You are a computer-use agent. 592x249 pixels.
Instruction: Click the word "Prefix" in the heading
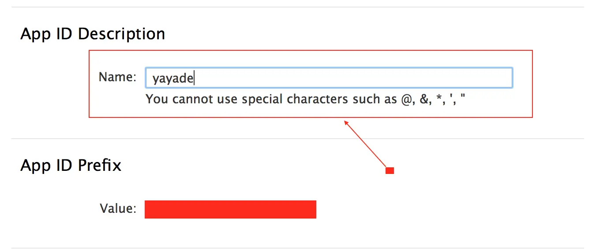click(x=99, y=166)
